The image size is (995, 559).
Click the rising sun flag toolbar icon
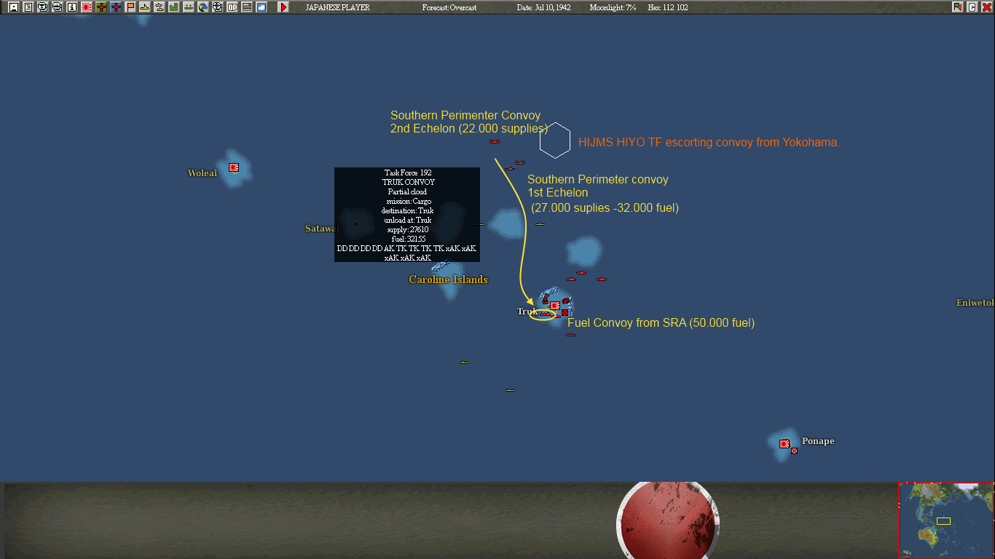click(86, 7)
